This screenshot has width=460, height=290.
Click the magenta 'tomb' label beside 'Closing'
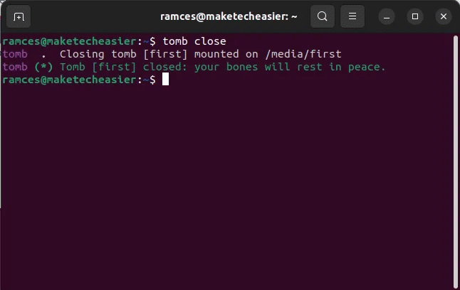pos(15,54)
